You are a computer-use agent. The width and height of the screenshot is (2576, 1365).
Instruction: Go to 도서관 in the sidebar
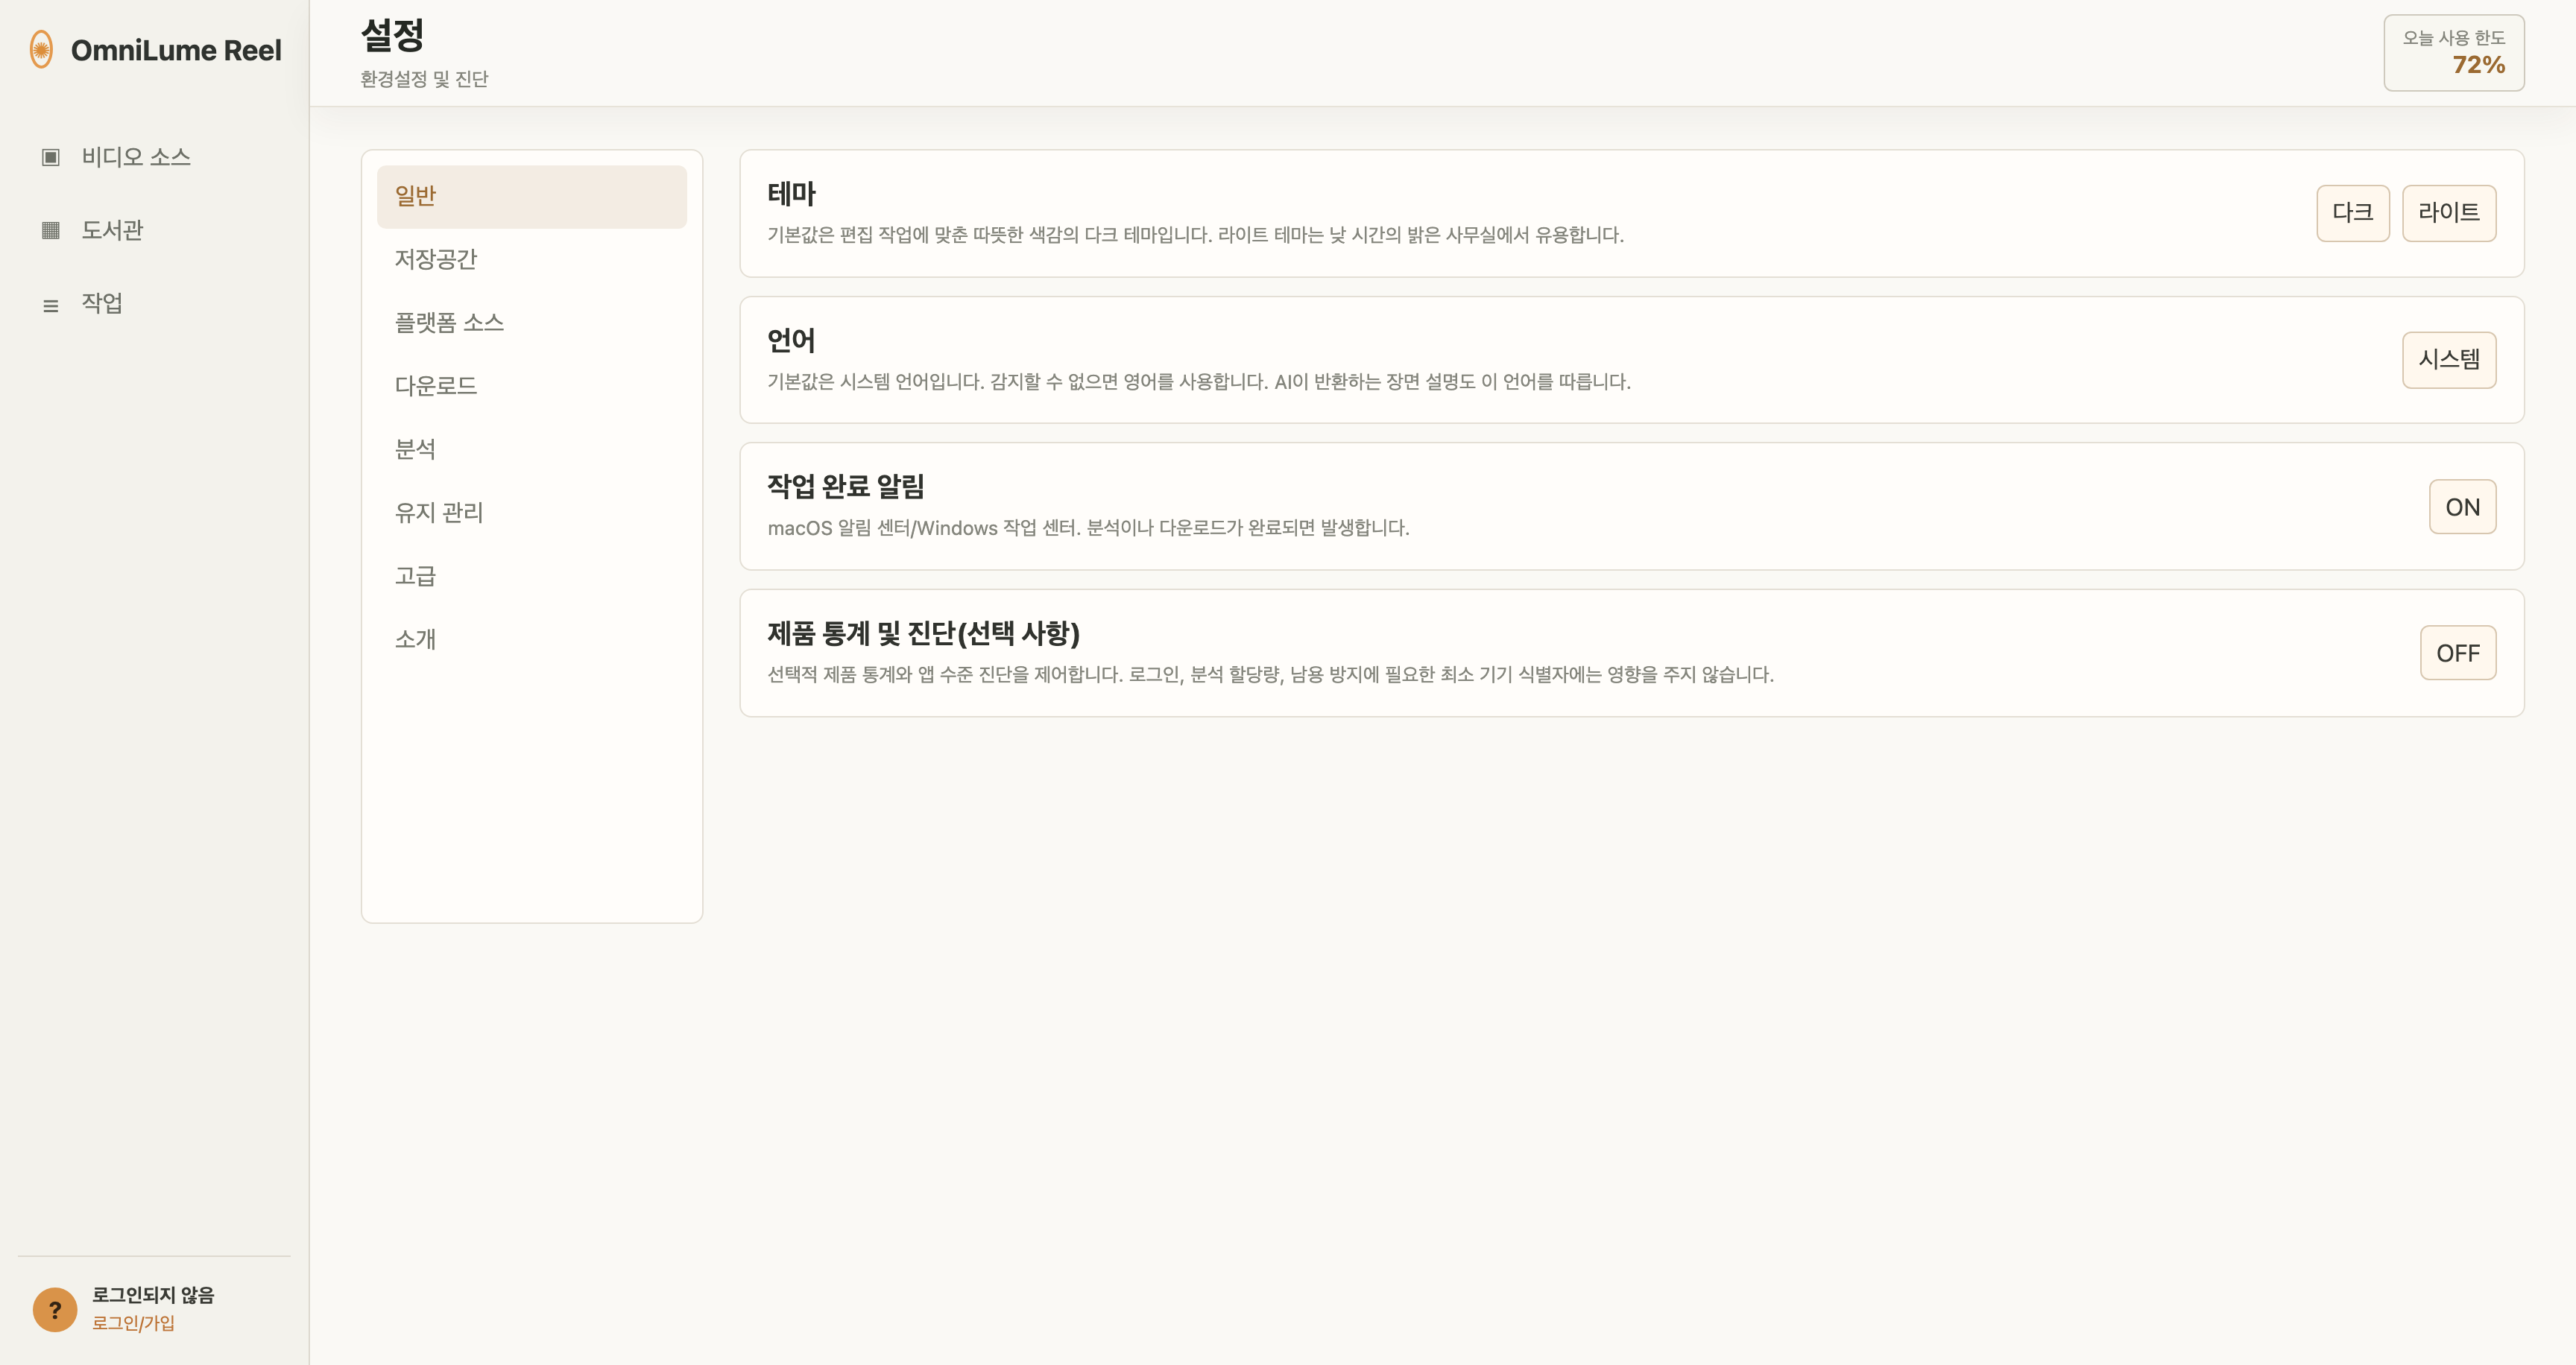click(155, 229)
